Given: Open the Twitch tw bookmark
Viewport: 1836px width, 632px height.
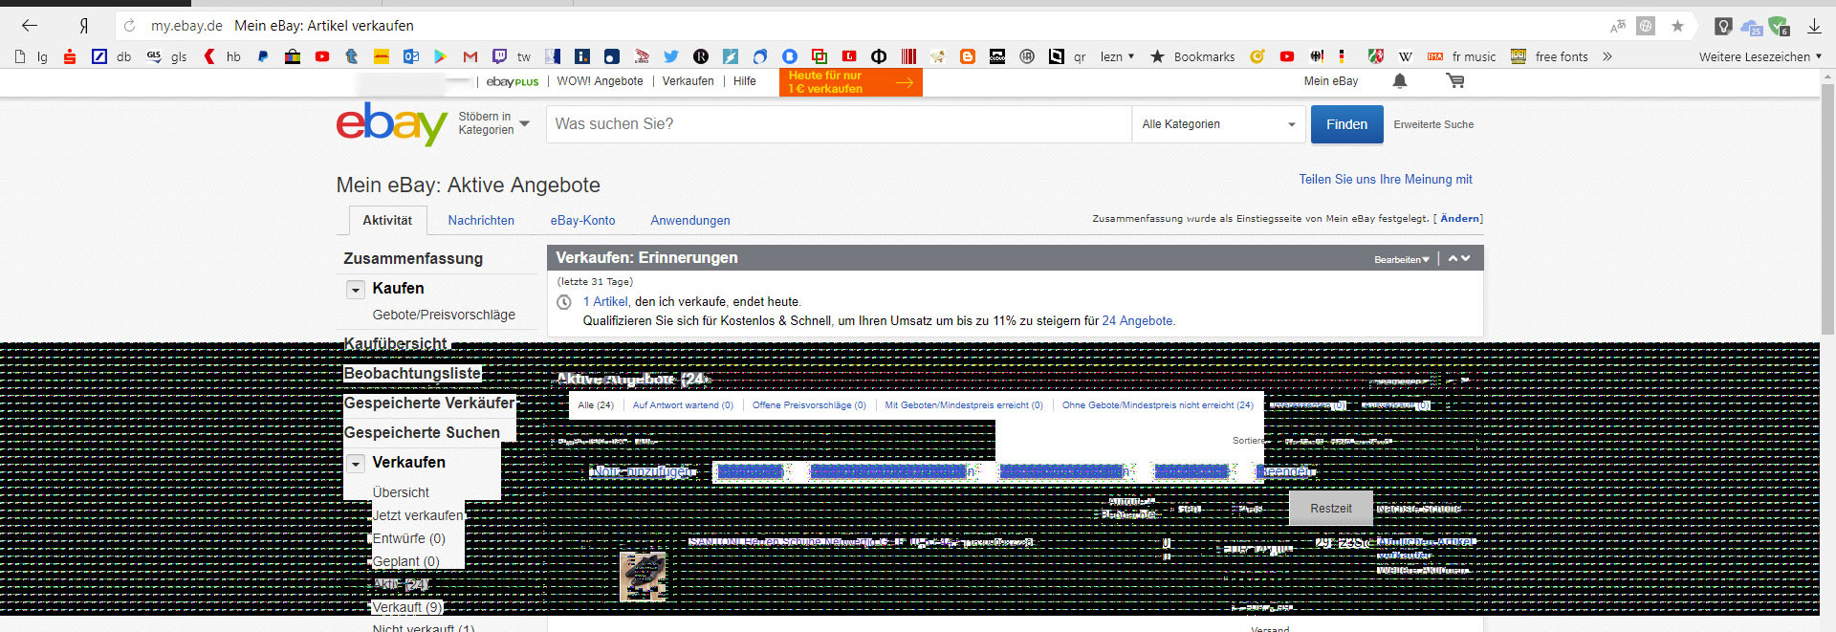Looking at the screenshot, I should 512,56.
